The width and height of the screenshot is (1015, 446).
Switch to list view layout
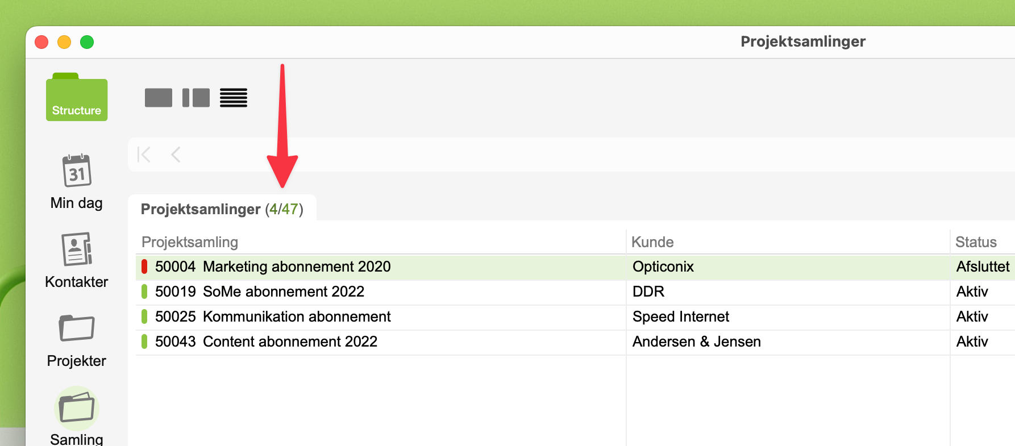(234, 98)
